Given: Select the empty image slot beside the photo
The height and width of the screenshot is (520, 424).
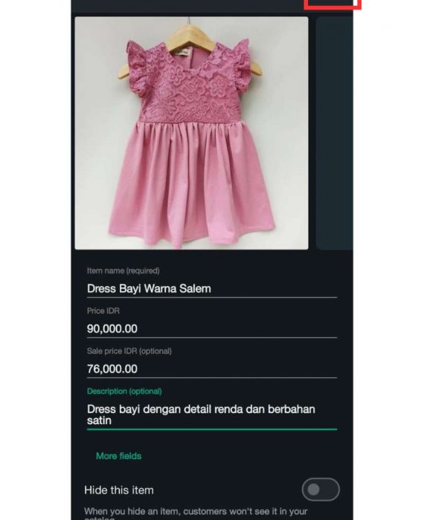Looking at the screenshot, I should pyautogui.click(x=334, y=133).
